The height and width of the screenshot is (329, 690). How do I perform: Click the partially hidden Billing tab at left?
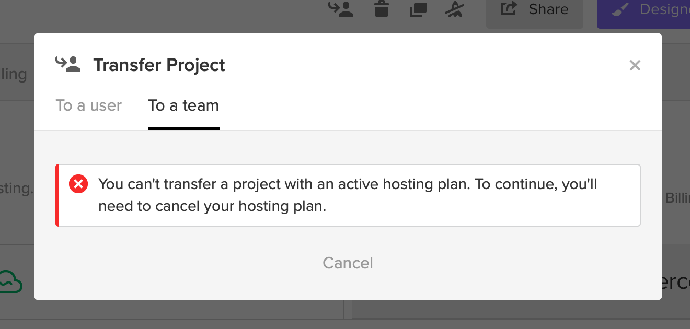click(x=14, y=74)
